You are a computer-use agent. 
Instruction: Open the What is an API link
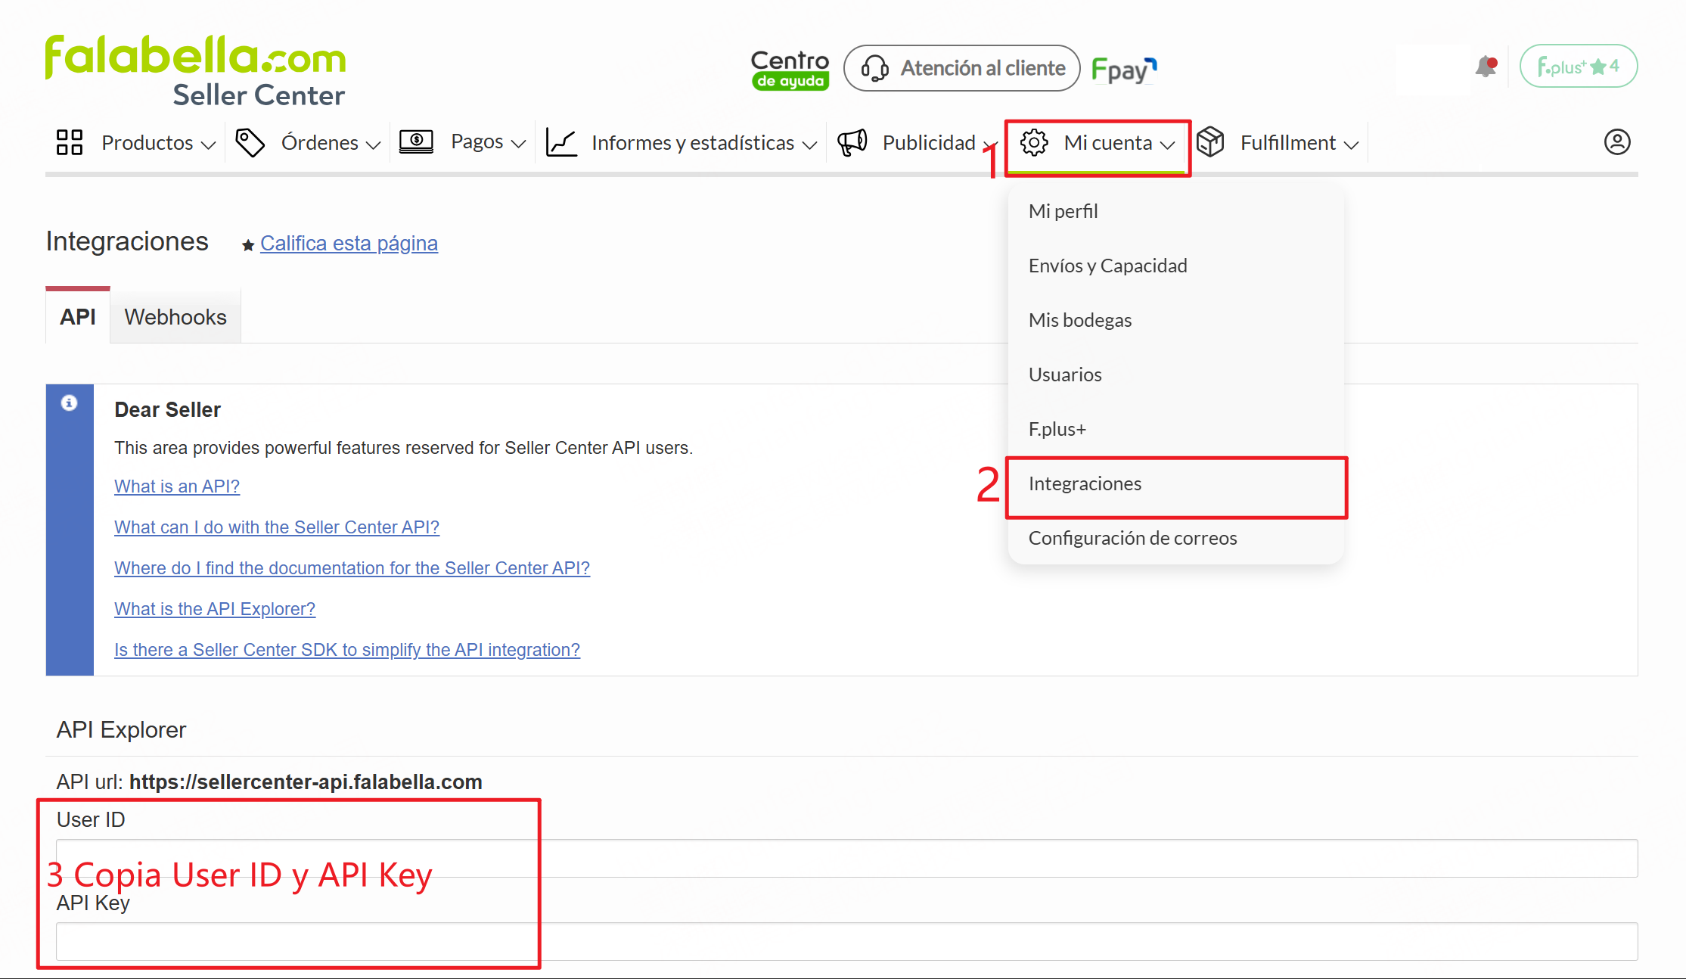pyautogui.click(x=176, y=486)
